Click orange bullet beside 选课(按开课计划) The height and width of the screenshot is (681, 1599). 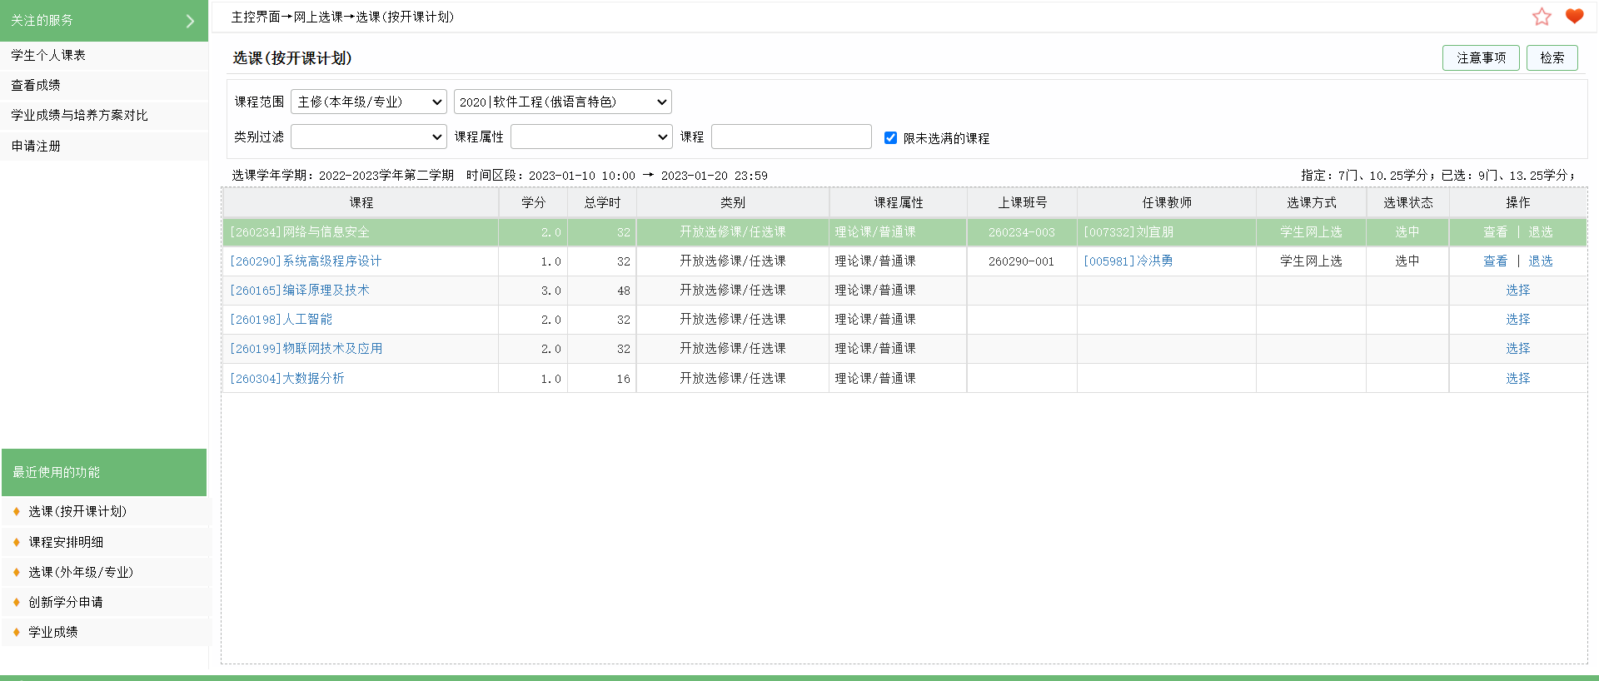point(17,511)
